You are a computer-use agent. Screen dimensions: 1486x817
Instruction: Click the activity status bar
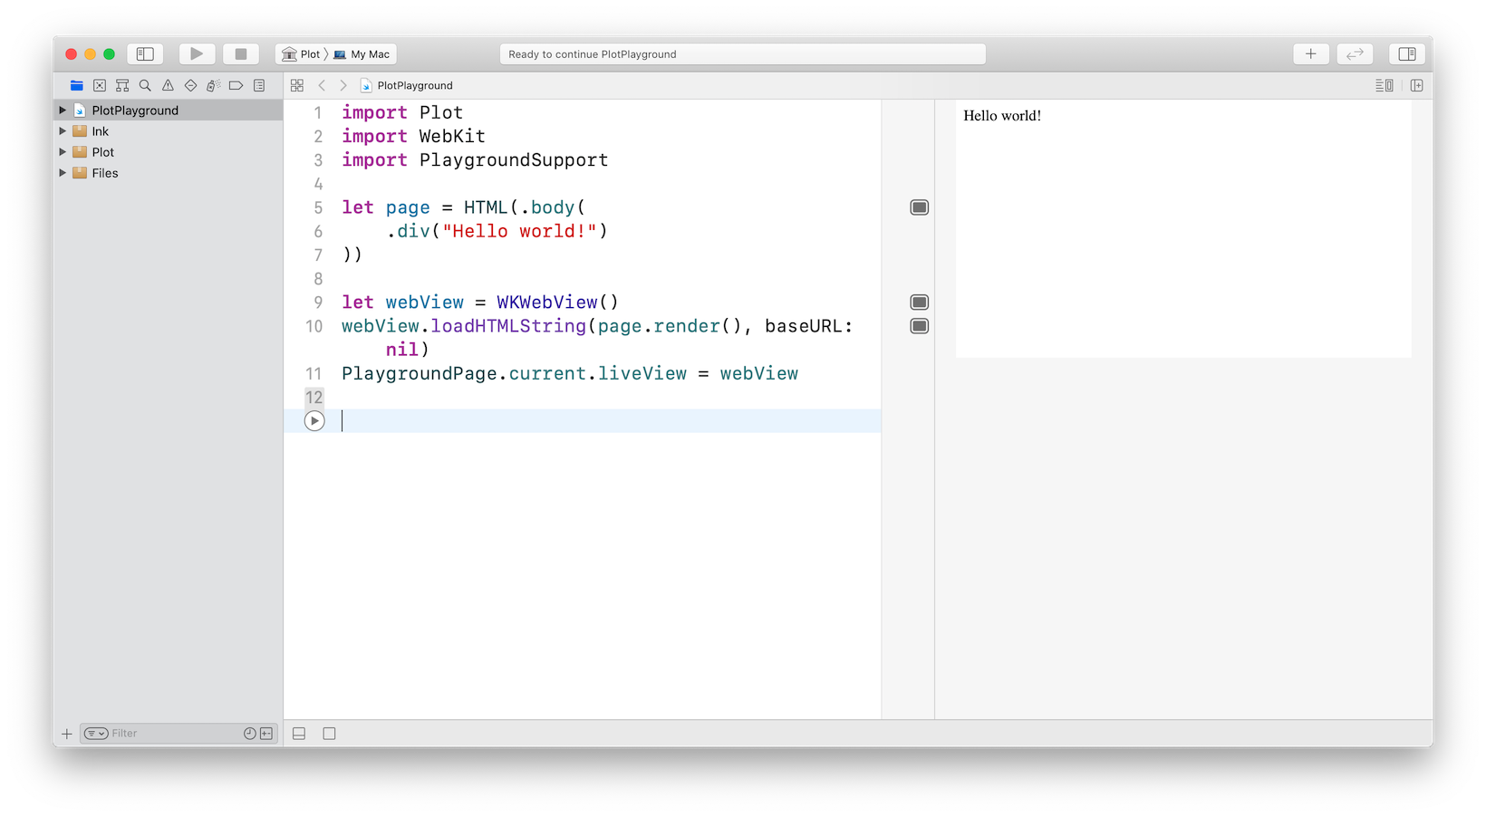743,54
